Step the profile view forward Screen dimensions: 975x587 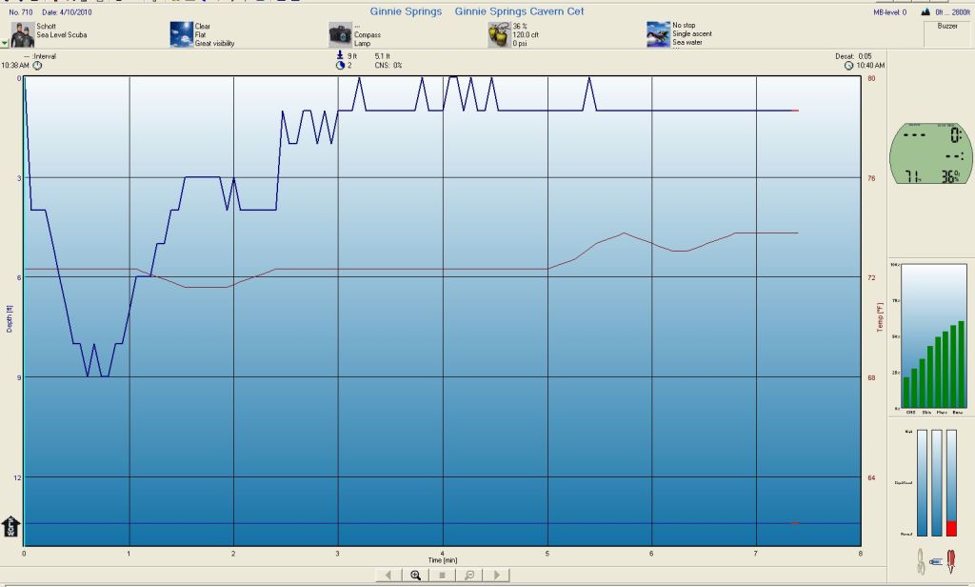pos(497,576)
